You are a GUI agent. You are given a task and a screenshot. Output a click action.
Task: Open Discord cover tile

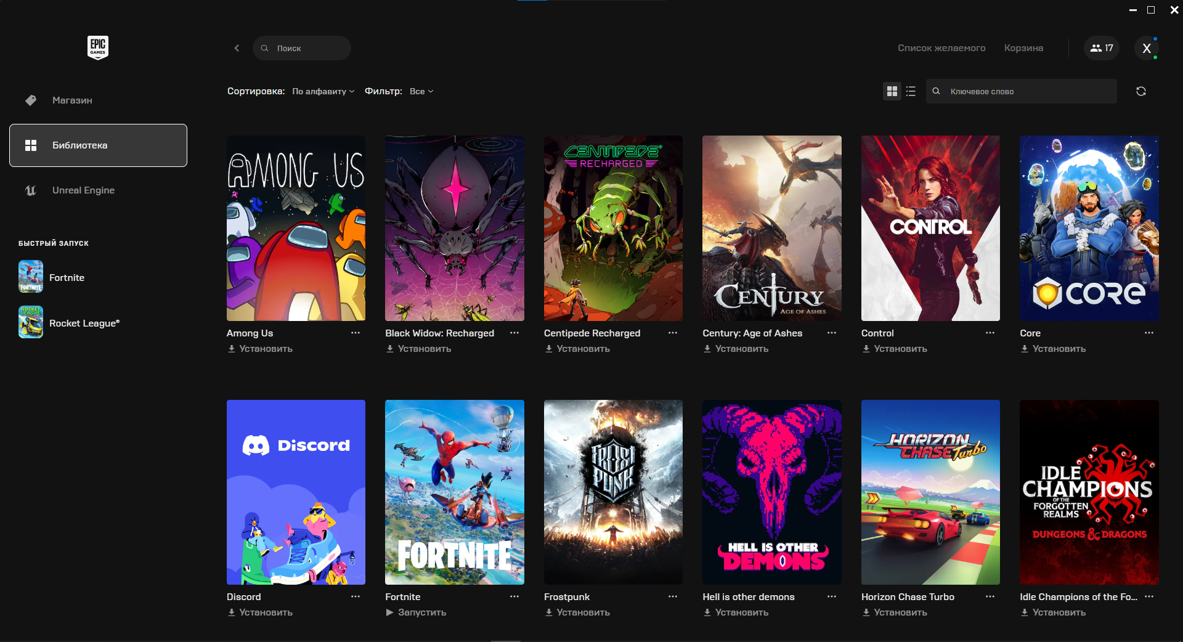[x=296, y=492]
